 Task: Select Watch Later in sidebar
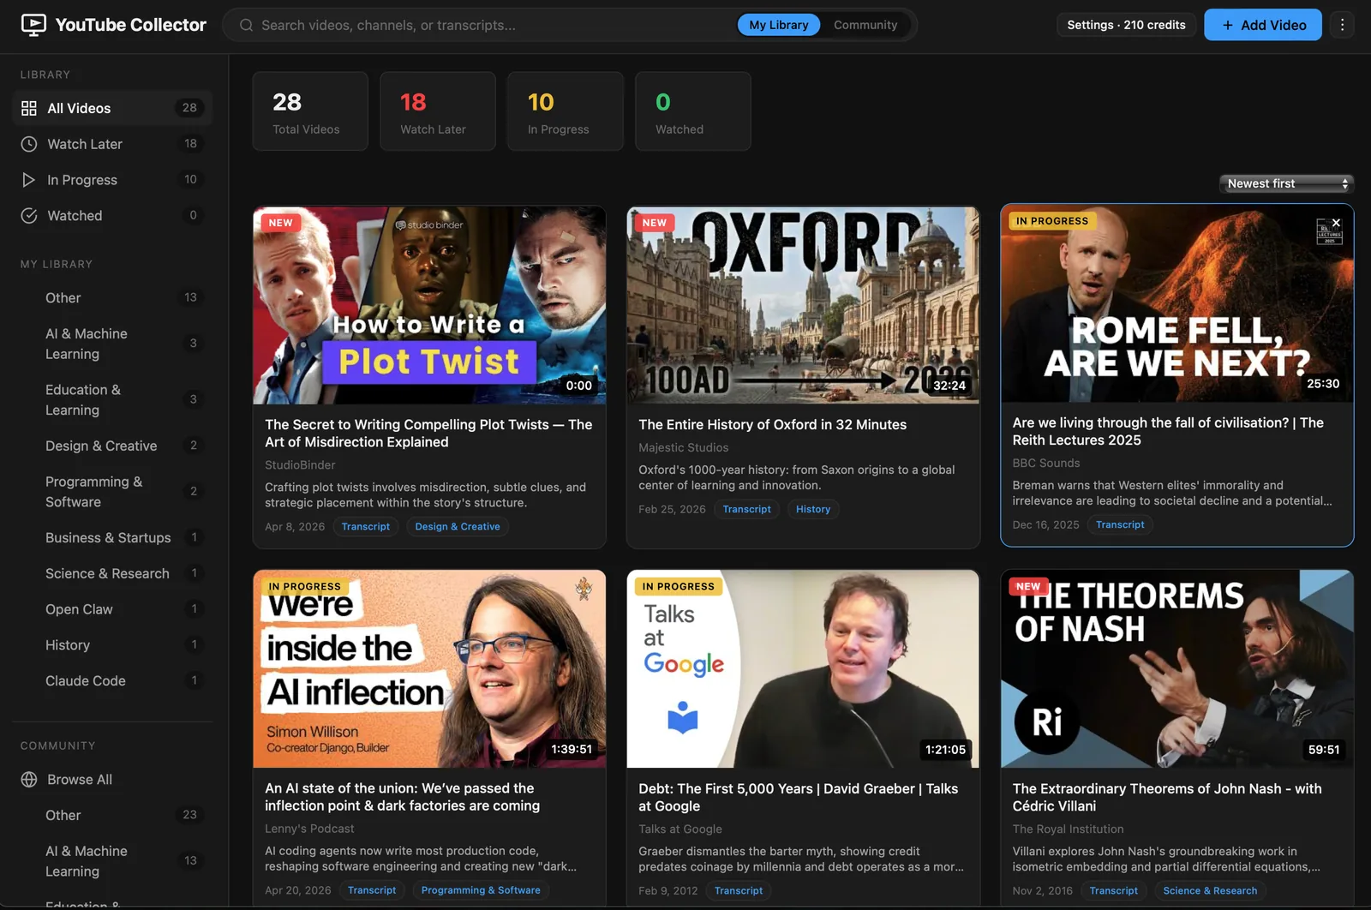click(x=112, y=144)
